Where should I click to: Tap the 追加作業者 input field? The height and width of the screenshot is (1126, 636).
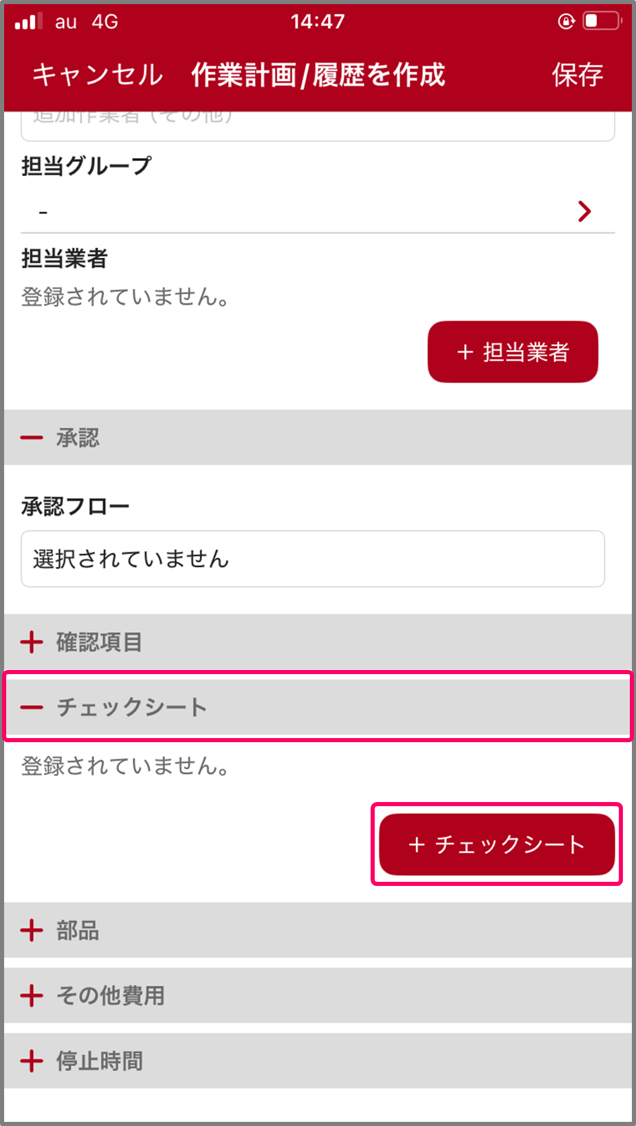(x=318, y=124)
